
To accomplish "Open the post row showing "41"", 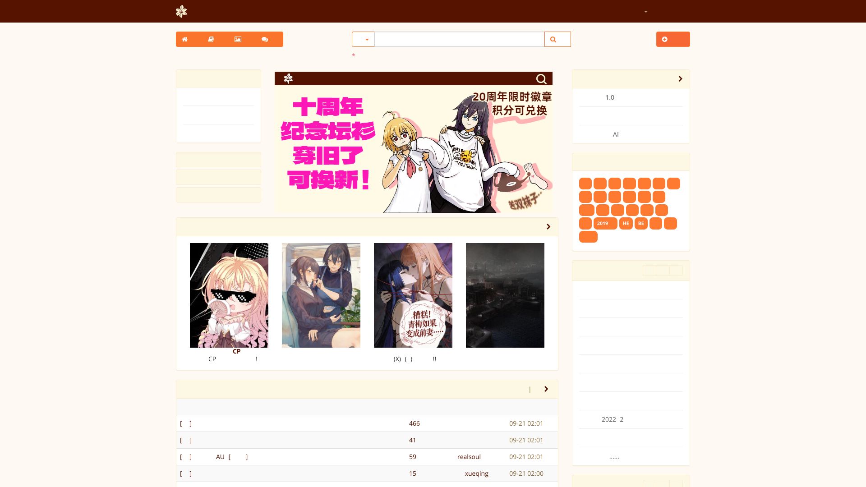I will tap(367, 440).
